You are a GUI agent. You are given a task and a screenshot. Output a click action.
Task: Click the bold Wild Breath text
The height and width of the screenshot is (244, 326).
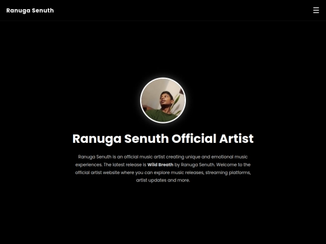(161, 164)
